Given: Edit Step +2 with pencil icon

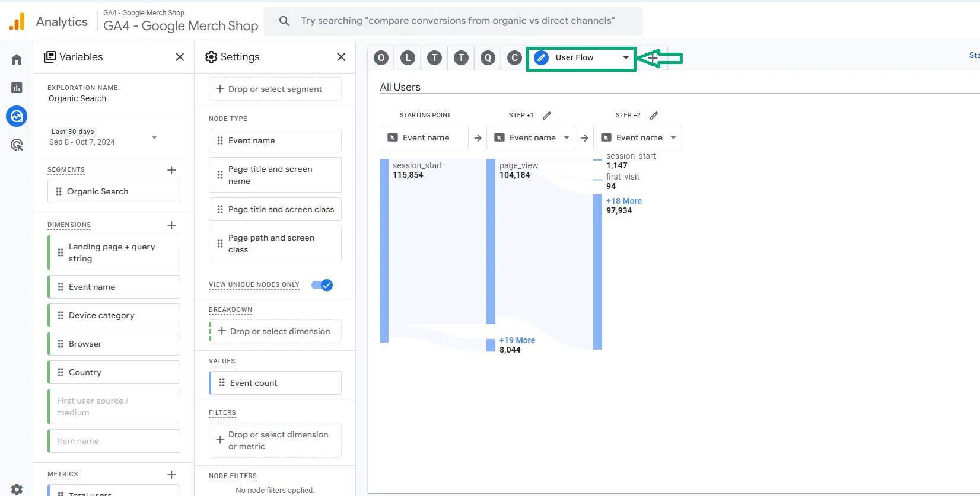Looking at the screenshot, I should (654, 116).
